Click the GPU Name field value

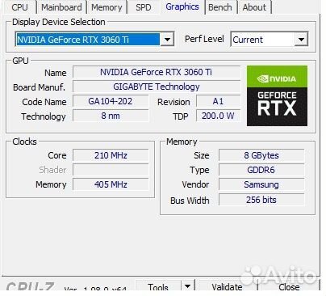157,72
